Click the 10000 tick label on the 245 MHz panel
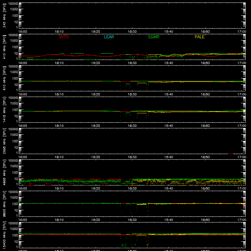 point(13,4)
